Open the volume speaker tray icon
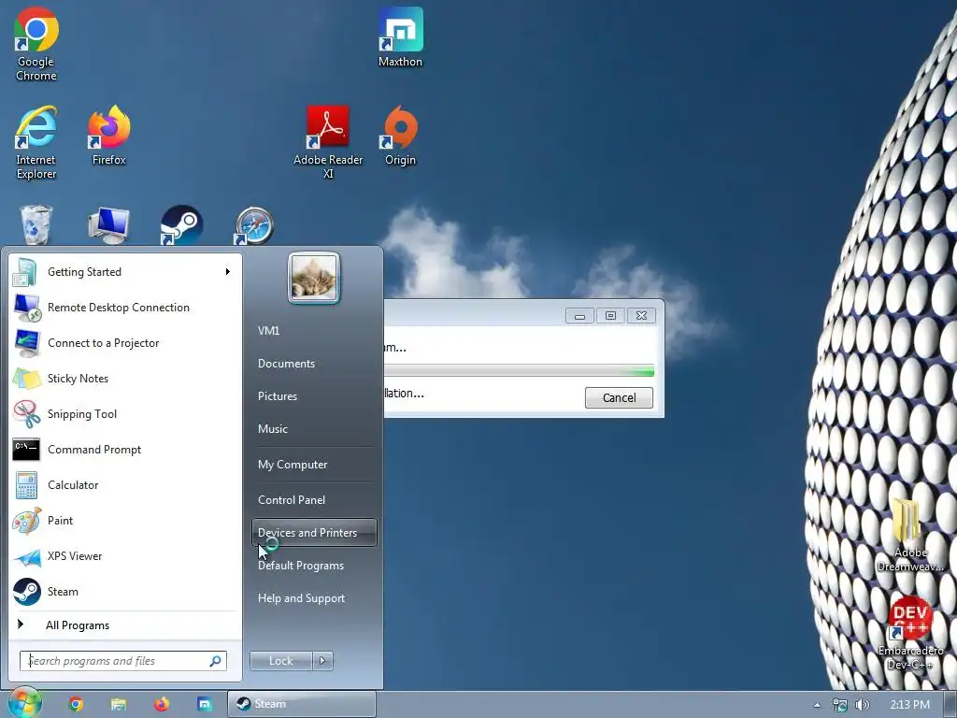 [x=862, y=705]
